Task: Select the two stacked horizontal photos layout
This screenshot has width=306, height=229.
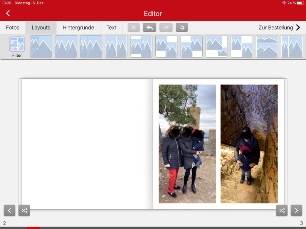Action: [267, 46]
